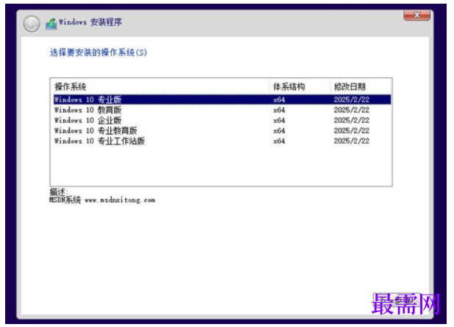Screen dimensions: 454x327
Task: Click the round back arrow button
Action: pyautogui.click(x=32, y=24)
